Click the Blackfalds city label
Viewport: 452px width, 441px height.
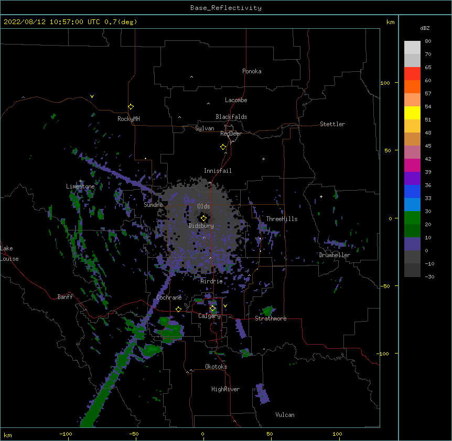click(231, 117)
